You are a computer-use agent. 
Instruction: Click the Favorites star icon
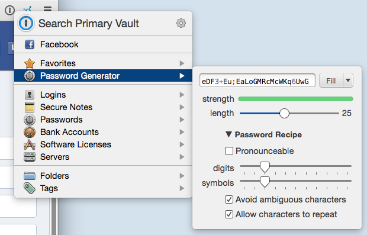click(x=30, y=63)
